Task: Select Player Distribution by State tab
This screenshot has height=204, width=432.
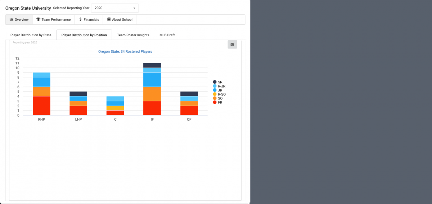Action: point(31,35)
